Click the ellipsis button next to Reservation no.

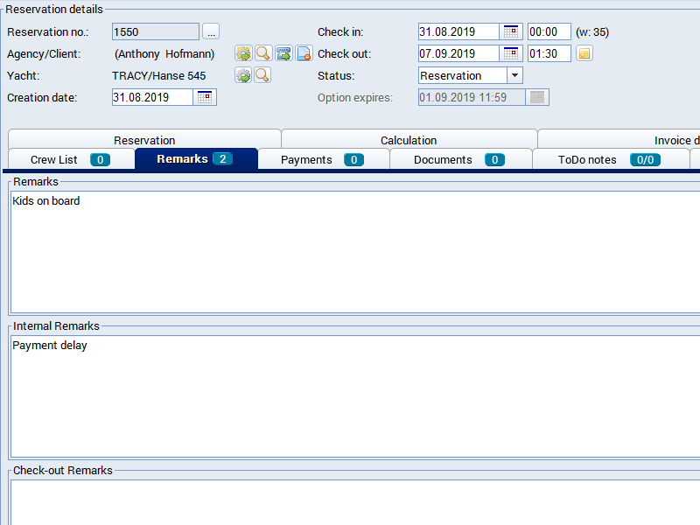tap(211, 31)
